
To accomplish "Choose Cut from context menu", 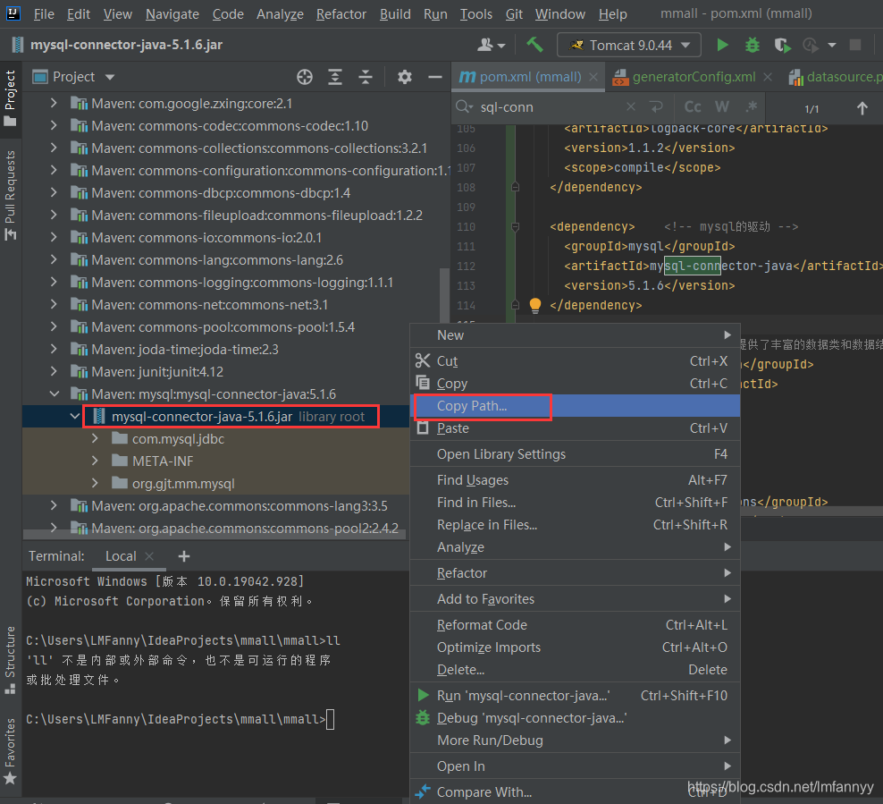I will 575,361.
